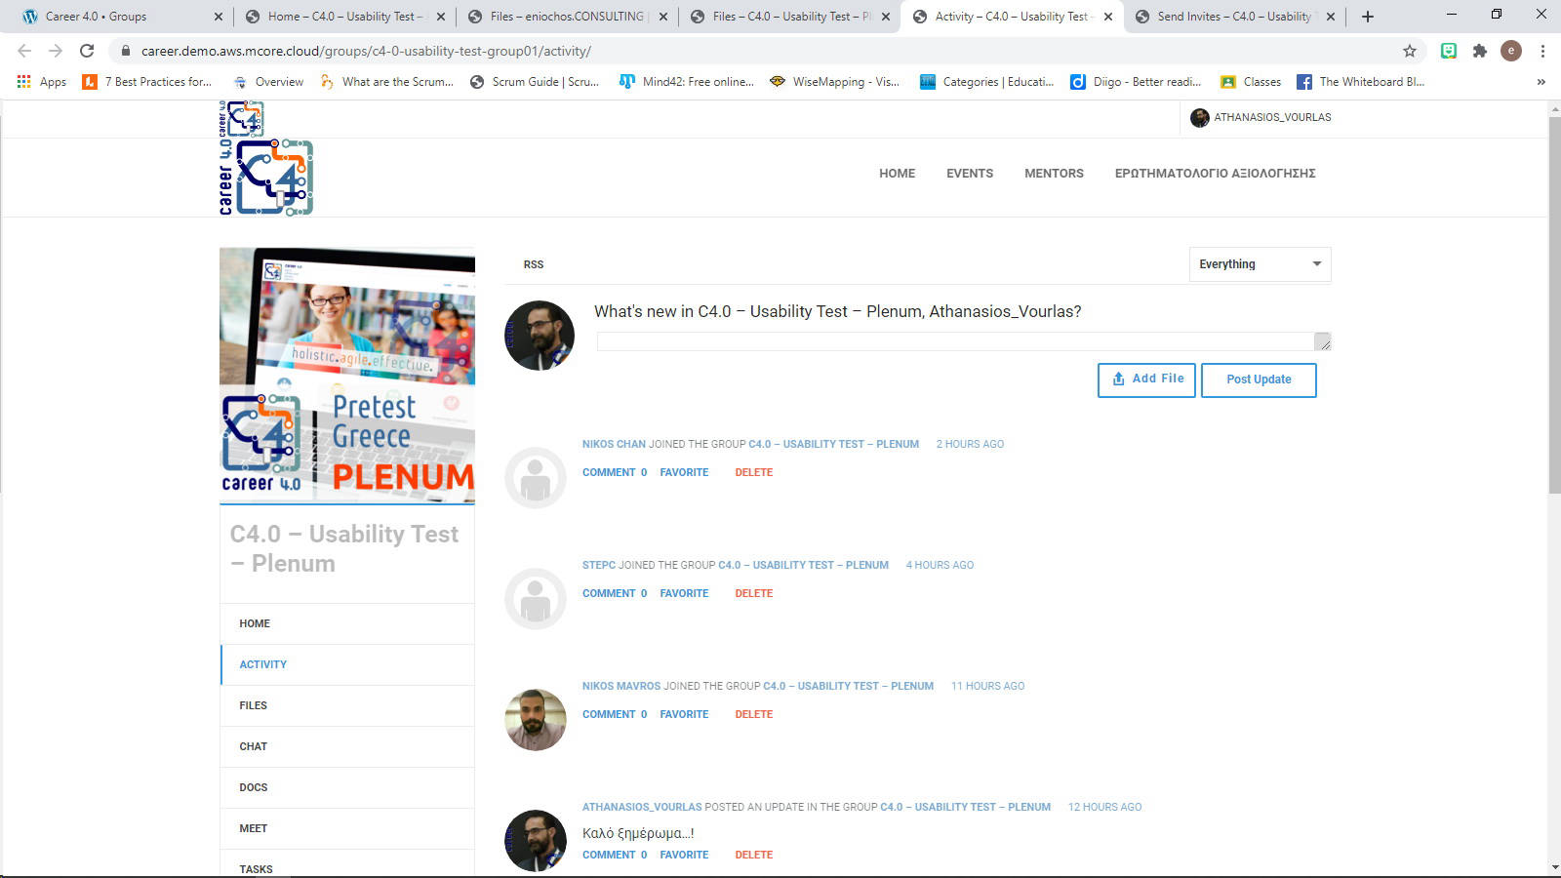Click the What's new update text field
1561x878 pixels.
956,341
